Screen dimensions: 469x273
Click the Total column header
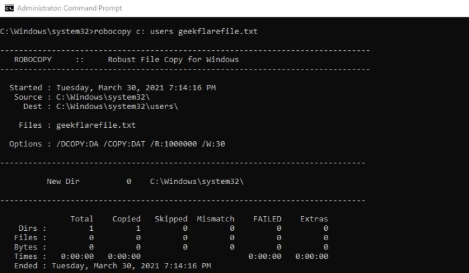(x=82, y=219)
